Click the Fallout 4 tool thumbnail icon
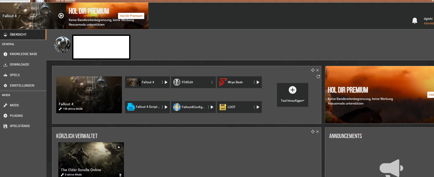434x177 pixels. click(134, 82)
